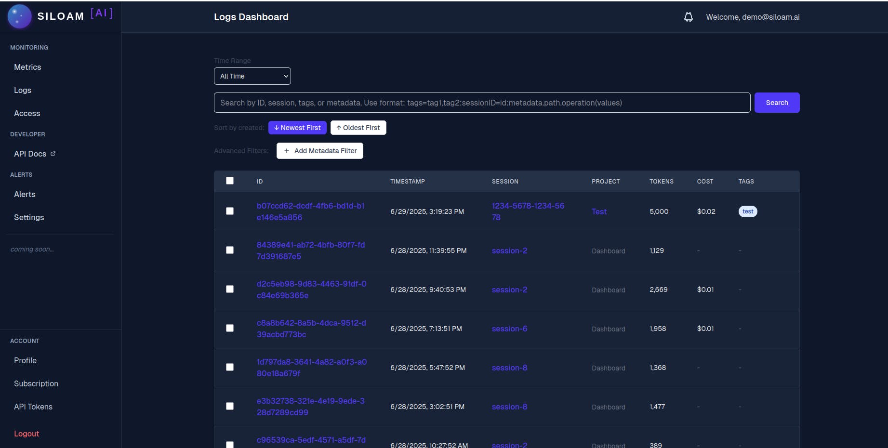888x448 pixels.
Task: Toggle the select-all checkbox in the table header
Action: pos(230,181)
